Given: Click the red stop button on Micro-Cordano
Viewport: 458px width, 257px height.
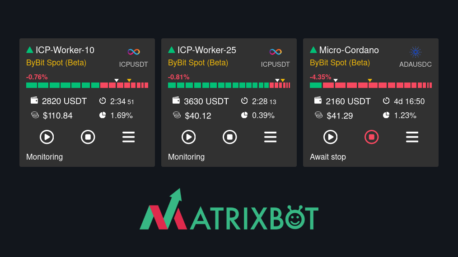Looking at the screenshot, I should (372, 137).
